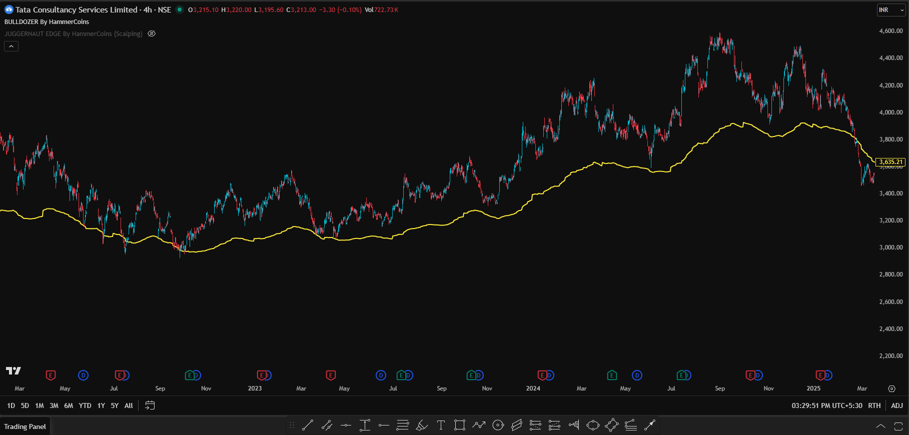
Task: Show the hidden JUGGERNAUT EDGE indicator
Action: 152,34
